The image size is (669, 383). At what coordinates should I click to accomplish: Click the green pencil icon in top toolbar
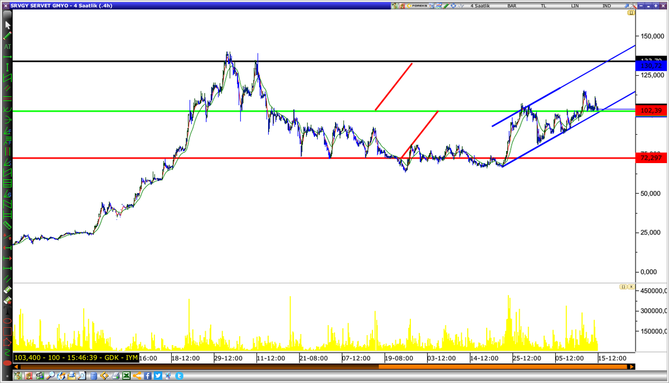coord(446,6)
